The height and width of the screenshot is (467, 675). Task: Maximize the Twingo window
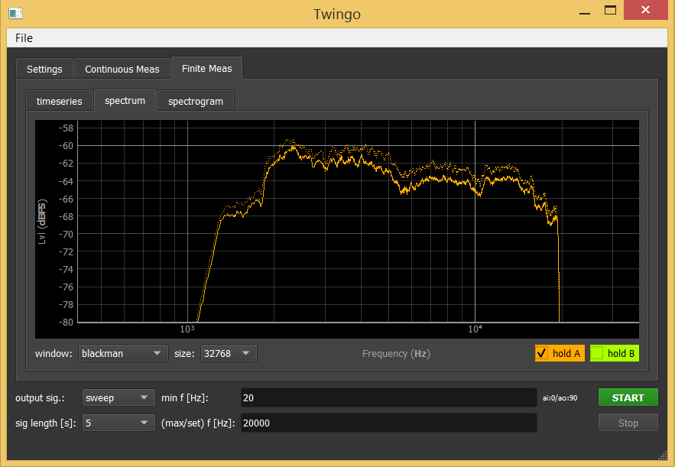610,11
